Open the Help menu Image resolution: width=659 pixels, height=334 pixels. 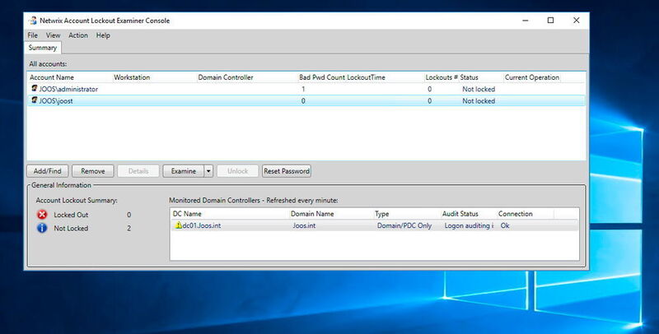pos(103,35)
